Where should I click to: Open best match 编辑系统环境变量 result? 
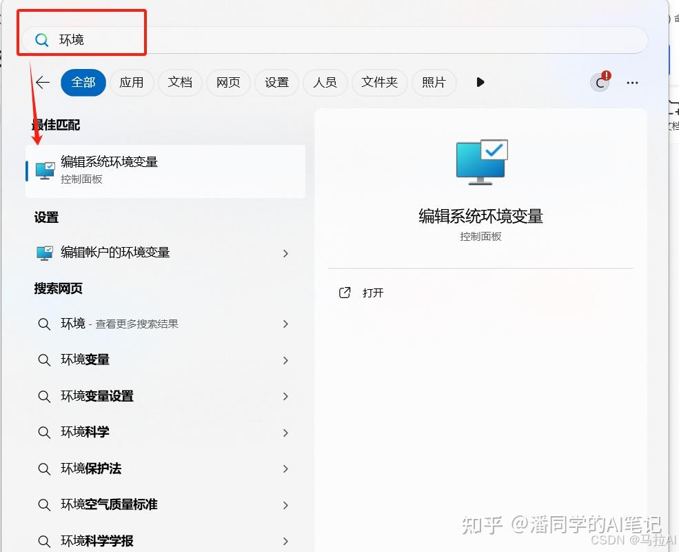coord(165,171)
